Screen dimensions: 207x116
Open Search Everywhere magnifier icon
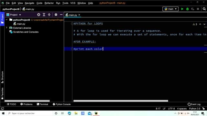coord(204,9)
